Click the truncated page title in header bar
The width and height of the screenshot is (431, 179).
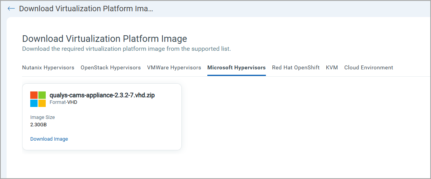[x=86, y=9]
